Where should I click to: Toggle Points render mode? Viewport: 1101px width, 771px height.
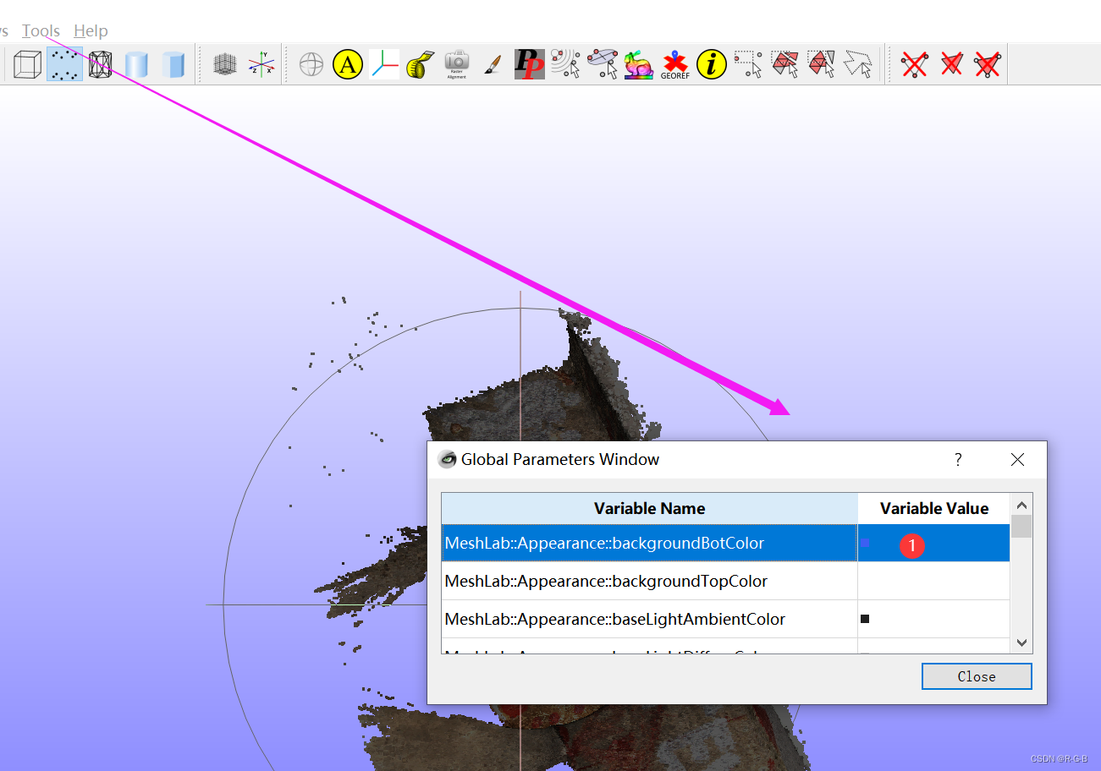pyautogui.click(x=64, y=64)
